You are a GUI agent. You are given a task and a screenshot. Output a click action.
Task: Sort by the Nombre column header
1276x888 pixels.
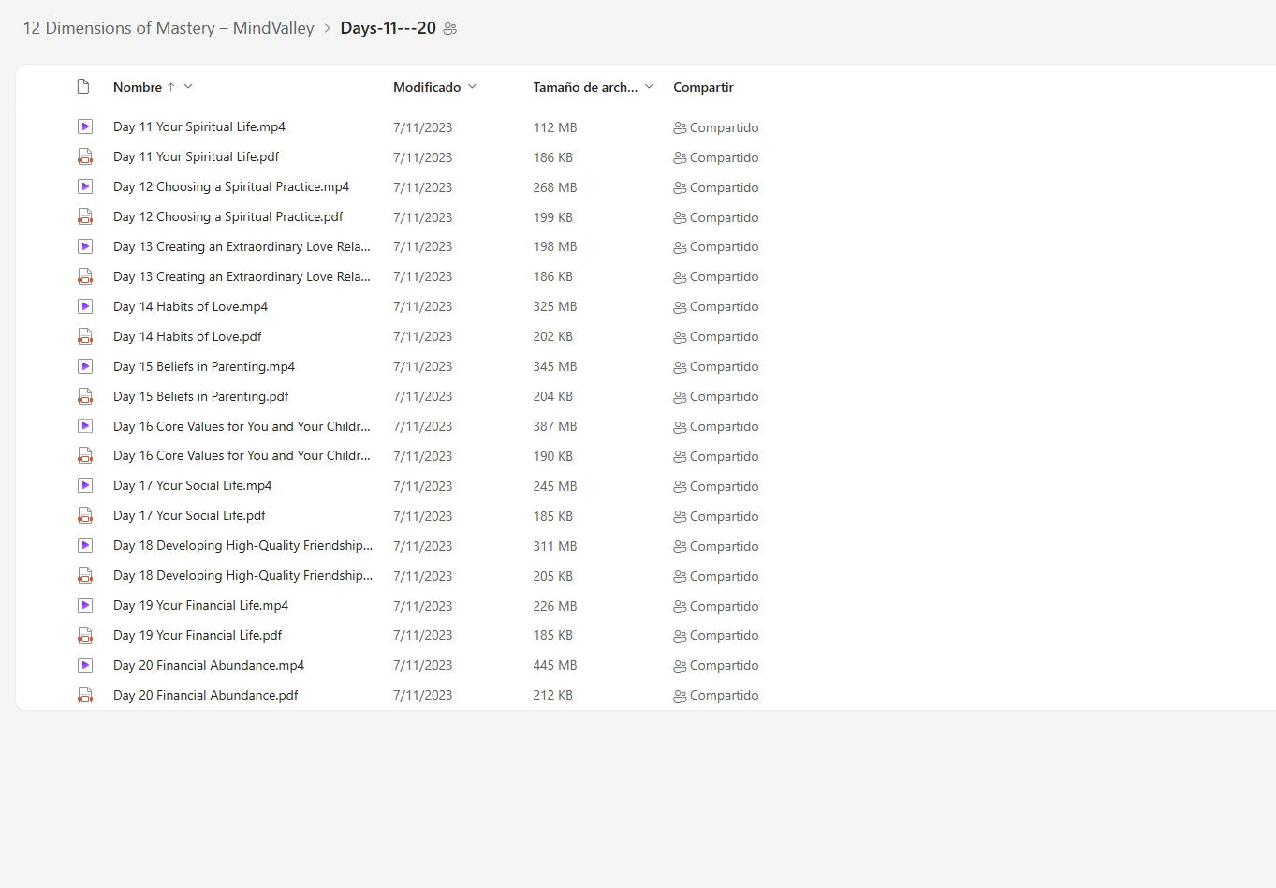(138, 87)
